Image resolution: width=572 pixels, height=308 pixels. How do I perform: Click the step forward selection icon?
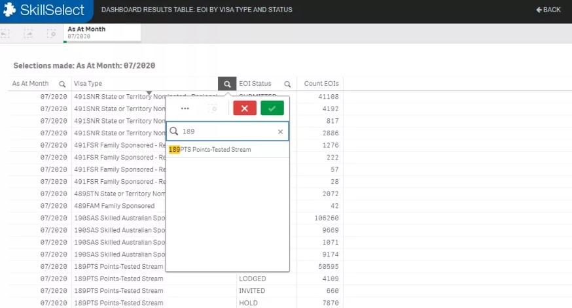coord(29,33)
